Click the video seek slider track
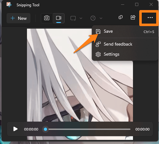159x144 pixels. pos(88,129)
